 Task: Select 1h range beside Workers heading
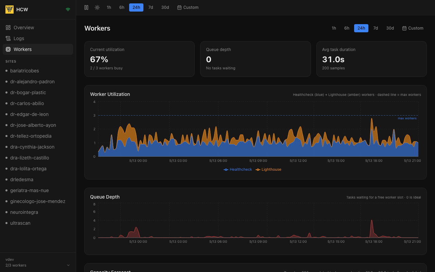pos(334,28)
